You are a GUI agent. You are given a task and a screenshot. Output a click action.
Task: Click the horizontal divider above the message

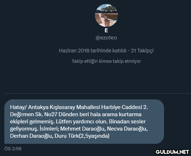[x=97, y=93]
